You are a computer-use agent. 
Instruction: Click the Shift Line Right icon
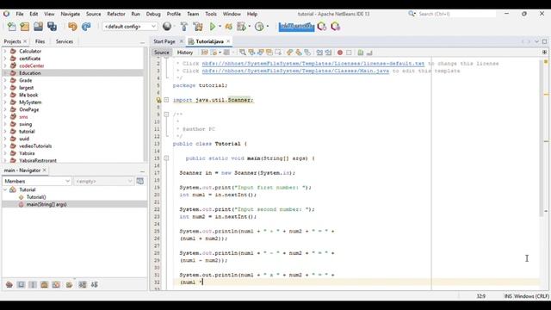(328, 53)
